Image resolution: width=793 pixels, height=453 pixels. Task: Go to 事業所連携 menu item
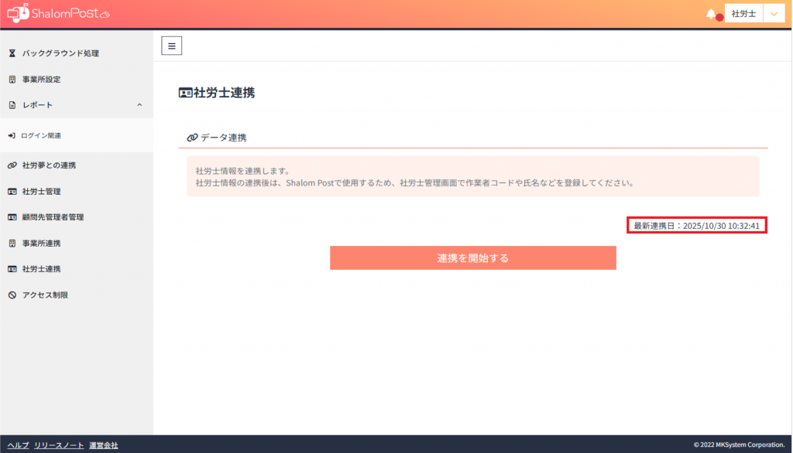(x=41, y=244)
